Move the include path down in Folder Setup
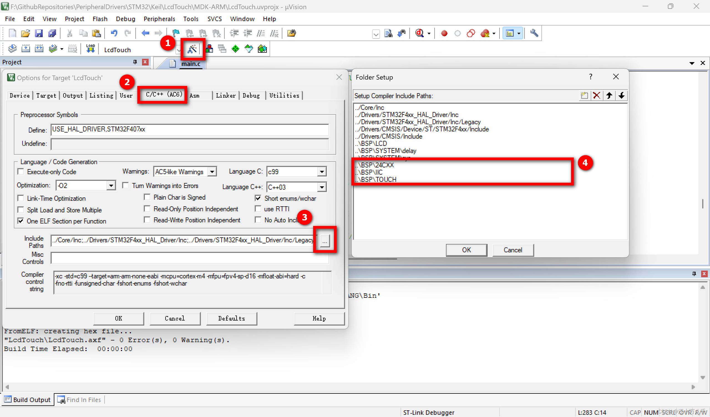 click(622, 95)
